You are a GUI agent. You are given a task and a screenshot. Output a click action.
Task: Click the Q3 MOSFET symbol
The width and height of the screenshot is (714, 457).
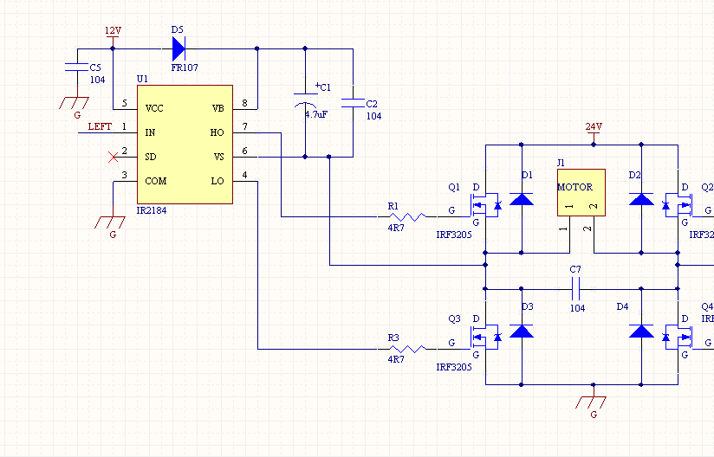485,337
